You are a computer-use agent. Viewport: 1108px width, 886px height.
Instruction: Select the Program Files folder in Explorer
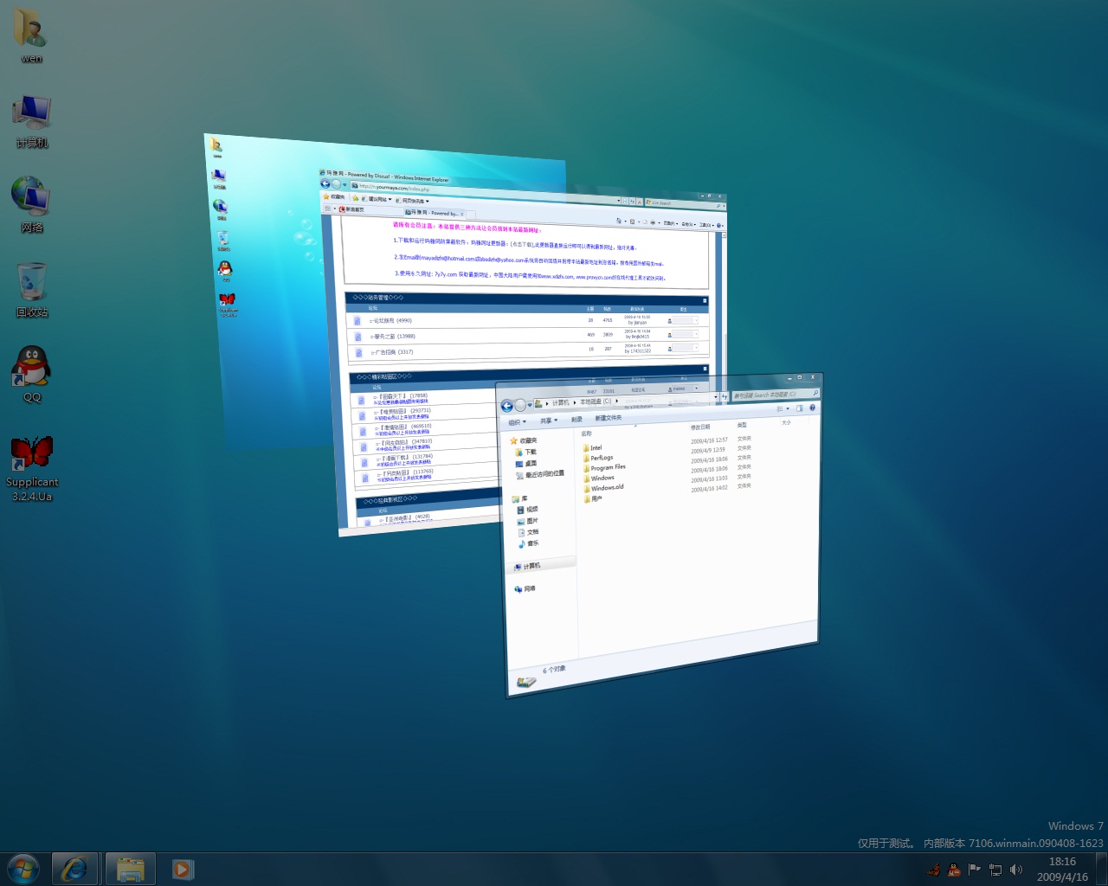coord(604,468)
